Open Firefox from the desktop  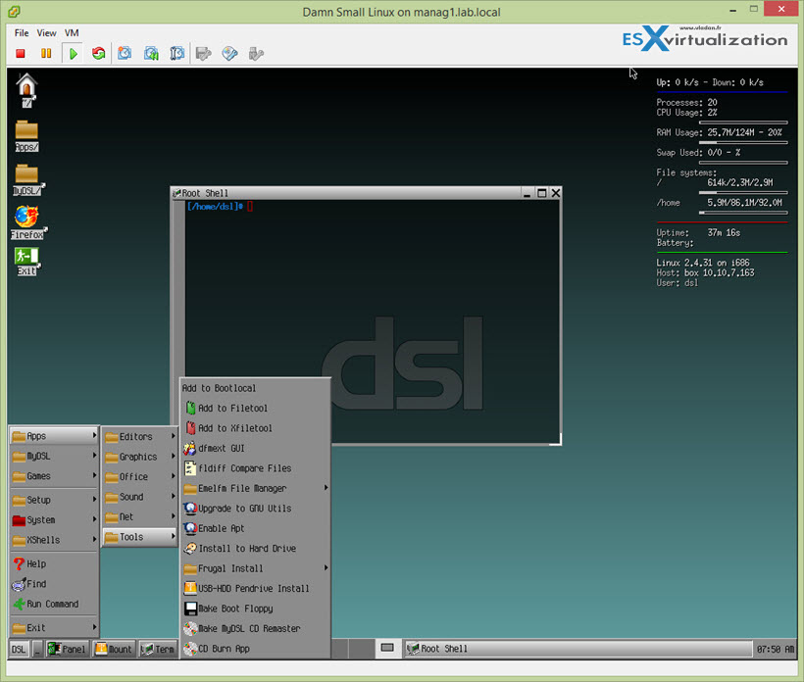coord(26,221)
